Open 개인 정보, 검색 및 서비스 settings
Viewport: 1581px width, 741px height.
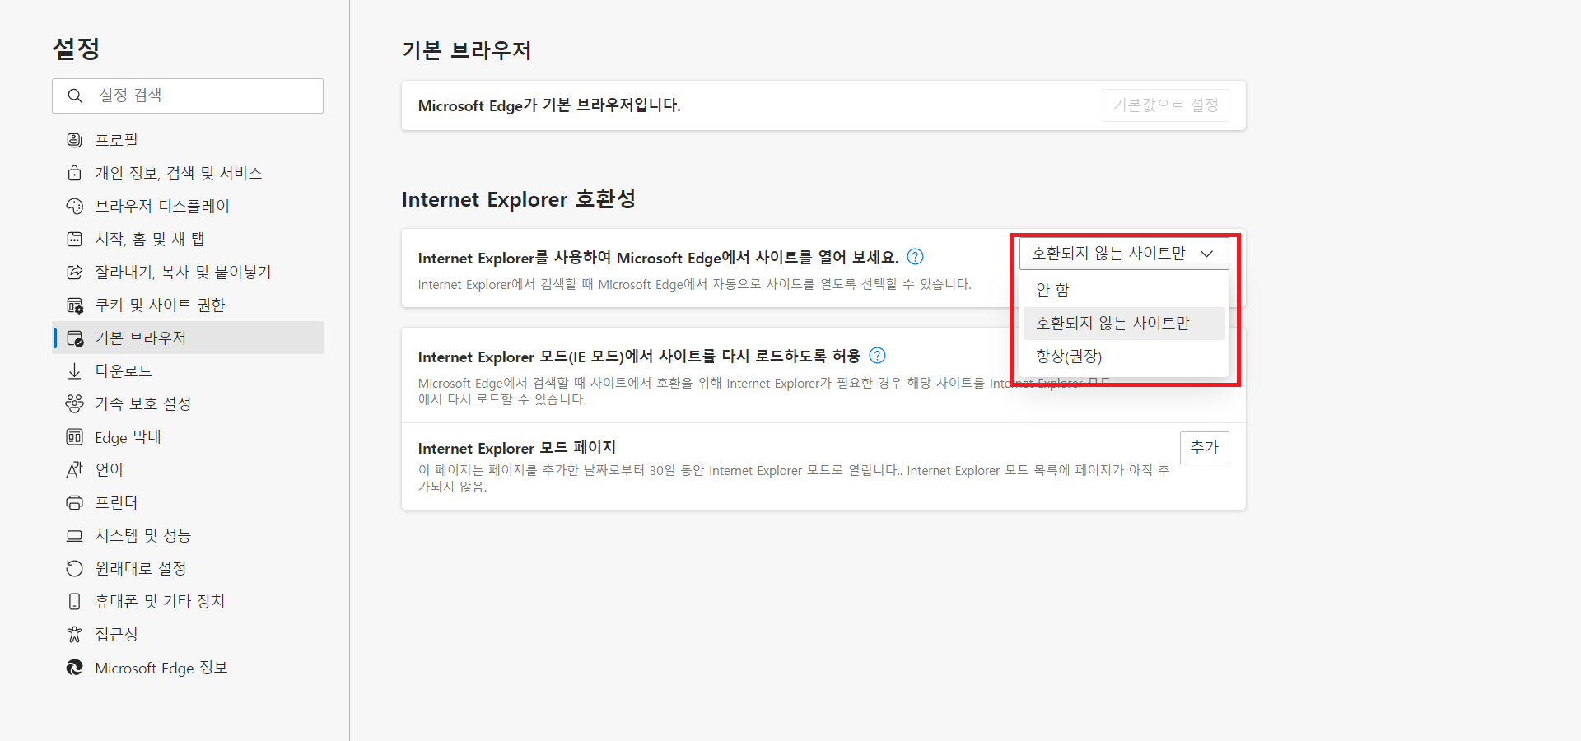pos(188,173)
